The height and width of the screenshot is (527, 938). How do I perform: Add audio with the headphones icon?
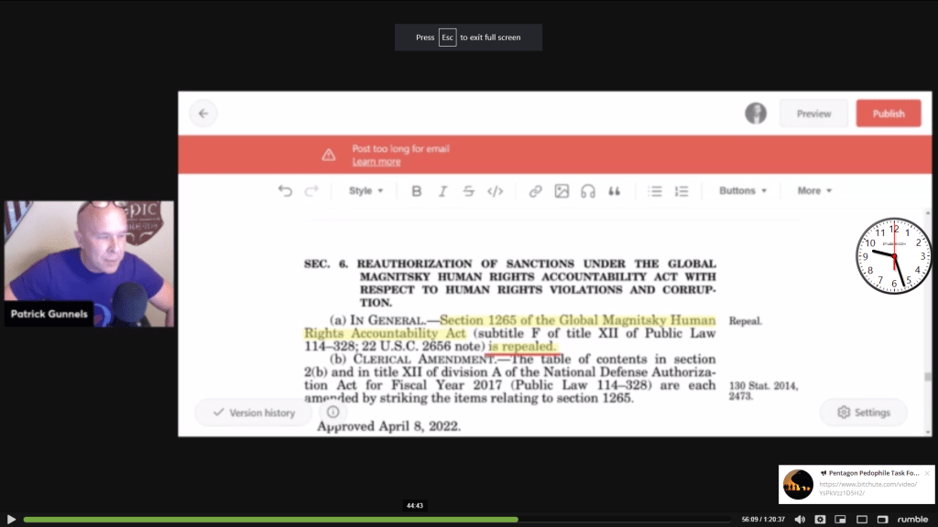(x=588, y=191)
